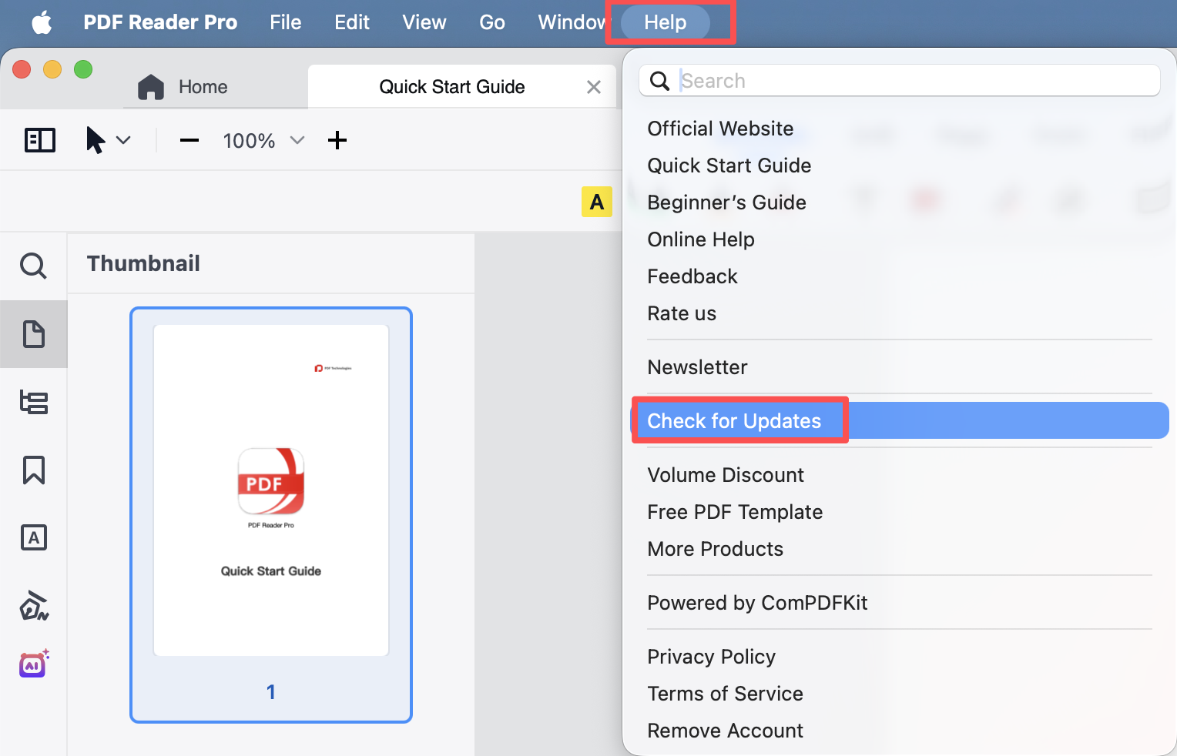Close the Quick Start Guide tab
The height and width of the screenshot is (756, 1177).
click(593, 87)
